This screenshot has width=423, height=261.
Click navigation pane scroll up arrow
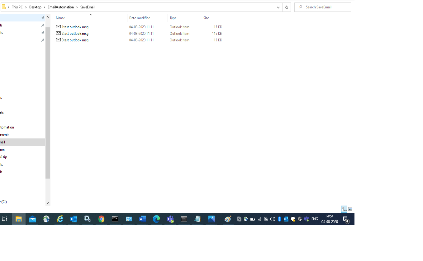click(48, 17)
